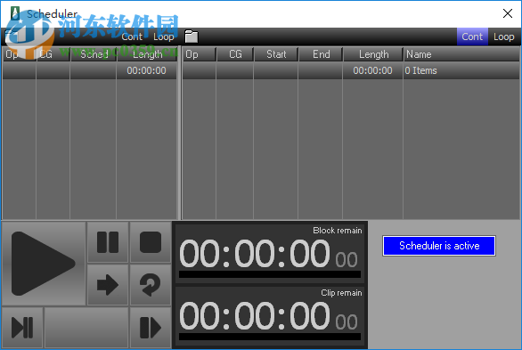Close the Scheduler window
Image resolution: width=522 pixels, height=350 pixels.
click(508, 13)
